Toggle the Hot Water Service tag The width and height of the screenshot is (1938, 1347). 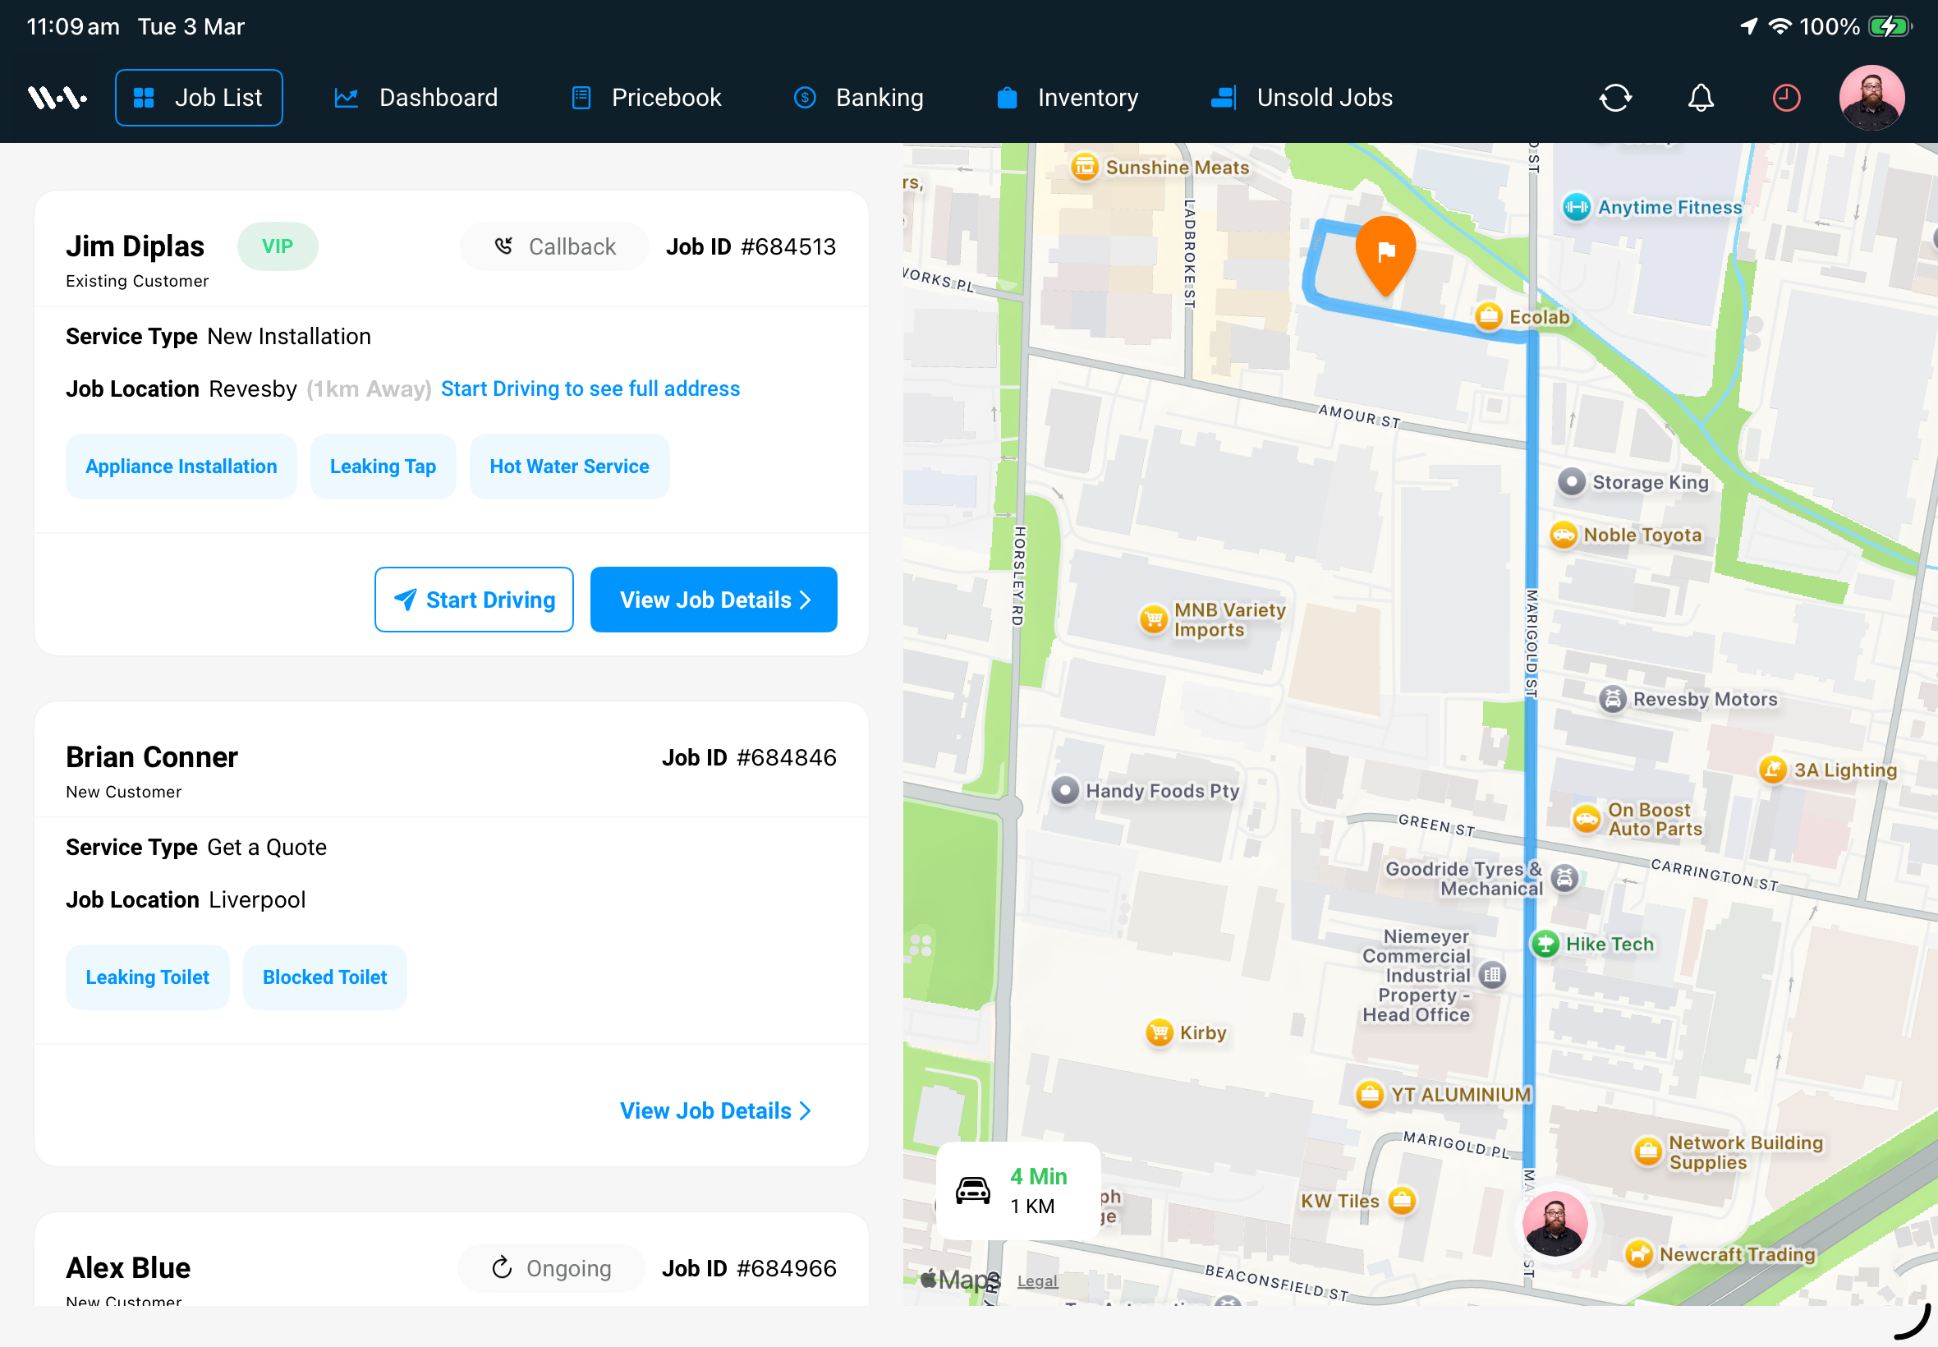click(568, 466)
